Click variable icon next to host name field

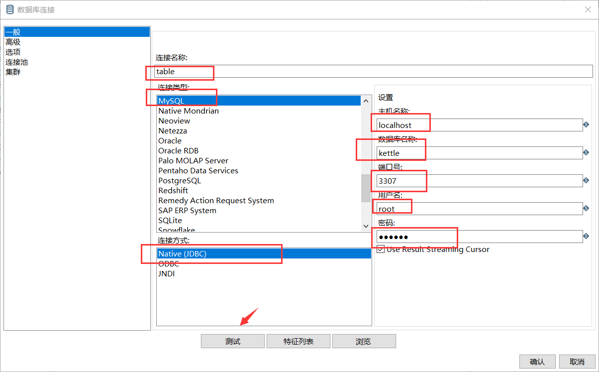tap(586, 124)
